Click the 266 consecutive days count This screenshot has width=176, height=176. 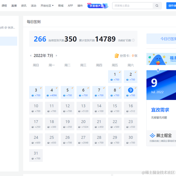[40, 39]
